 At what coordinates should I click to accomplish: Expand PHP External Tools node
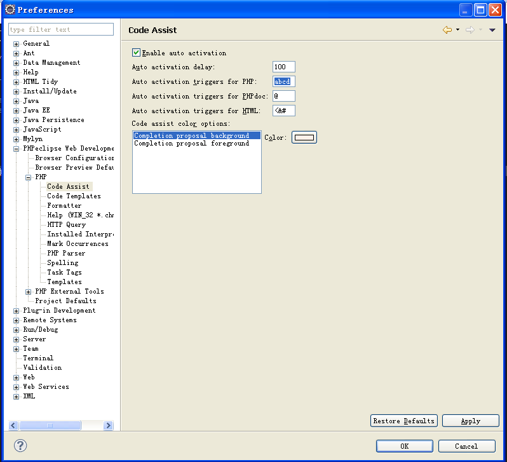pos(29,292)
